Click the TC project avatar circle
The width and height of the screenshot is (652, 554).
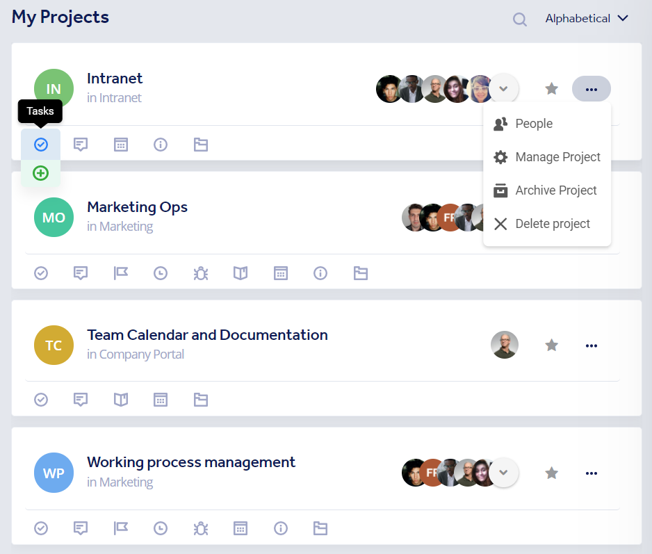(x=54, y=345)
